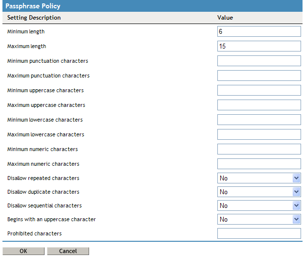The height and width of the screenshot is (256, 304).
Task: Click the Minimum length label
Action: [26, 32]
